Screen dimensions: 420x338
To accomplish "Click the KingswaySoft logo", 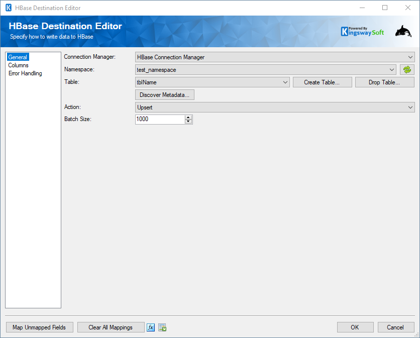I will pos(362,31).
